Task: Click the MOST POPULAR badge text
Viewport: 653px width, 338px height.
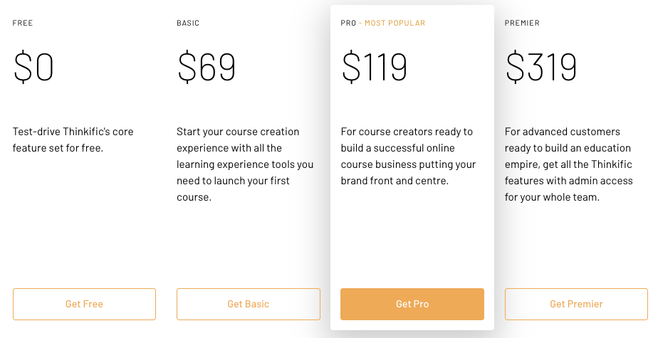Action: click(395, 23)
